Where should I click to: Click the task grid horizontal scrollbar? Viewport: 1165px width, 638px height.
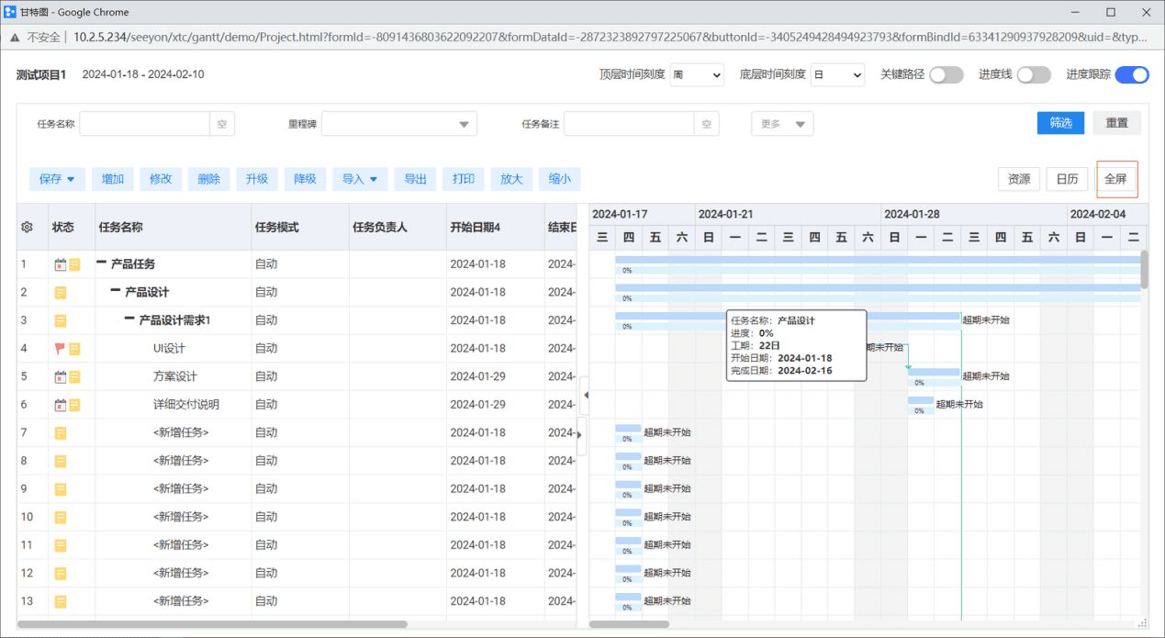[x=212, y=624]
